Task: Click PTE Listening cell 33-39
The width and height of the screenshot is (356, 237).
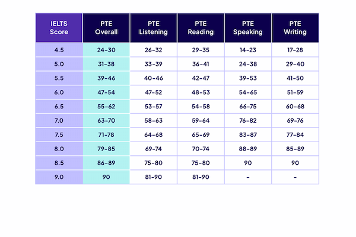Action: click(153, 64)
